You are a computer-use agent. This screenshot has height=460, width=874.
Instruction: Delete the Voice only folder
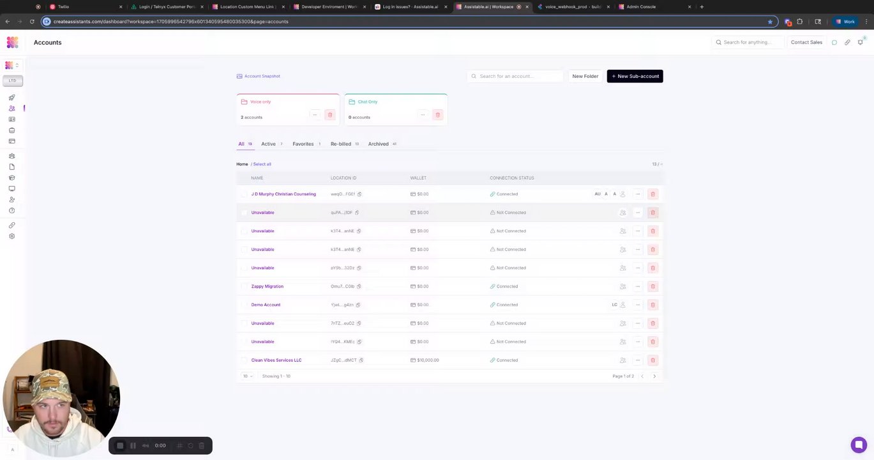point(329,115)
